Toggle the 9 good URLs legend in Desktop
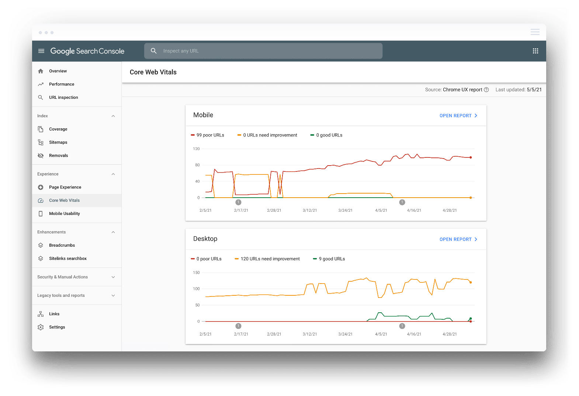 click(329, 259)
